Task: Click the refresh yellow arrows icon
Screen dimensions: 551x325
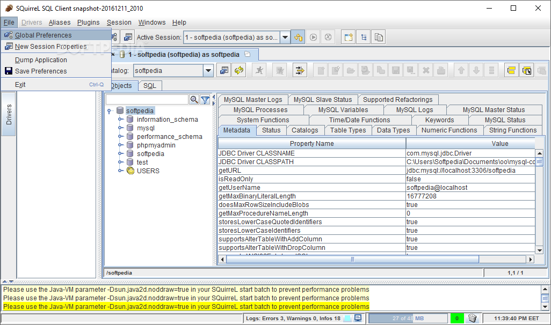Action: tap(239, 71)
